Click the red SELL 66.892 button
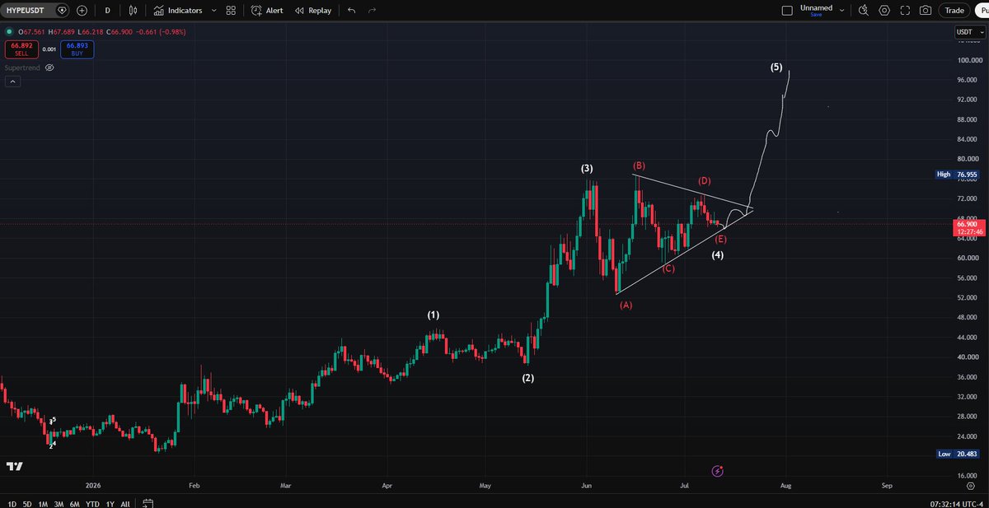The height and width of the screenshot is (508, 989). coord(21,49)
